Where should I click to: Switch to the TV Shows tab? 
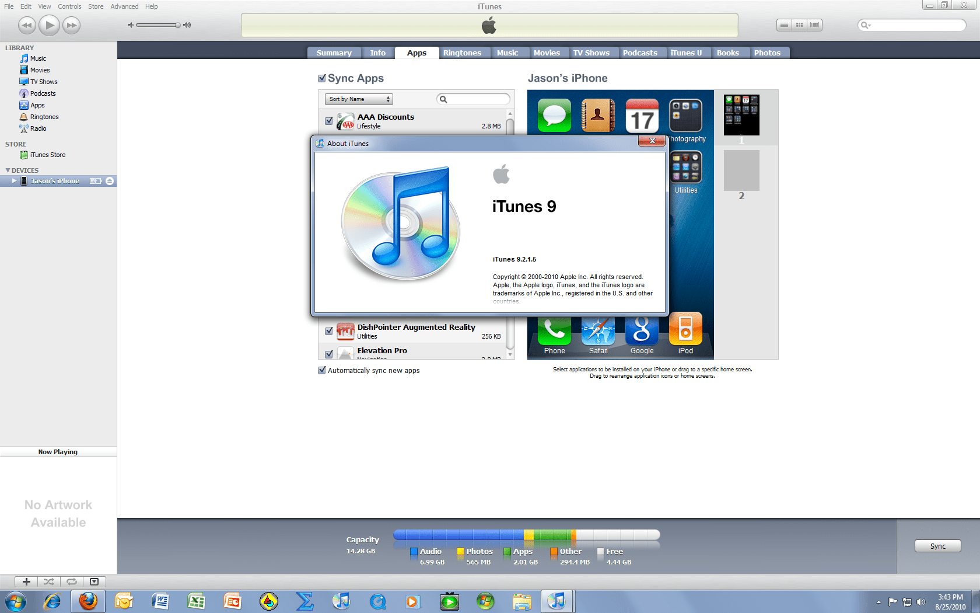coord(591,53)
